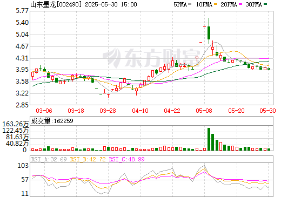
Task: Select the 05-20 date axis label
Action: coord(236,111)
